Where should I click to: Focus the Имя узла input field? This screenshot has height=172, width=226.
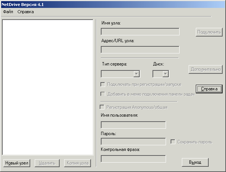tap(140, 32)
